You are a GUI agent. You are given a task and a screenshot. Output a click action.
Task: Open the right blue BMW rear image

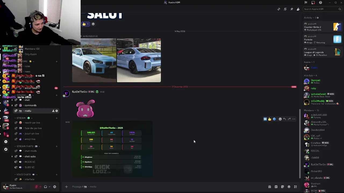click(x=139, y=60)
